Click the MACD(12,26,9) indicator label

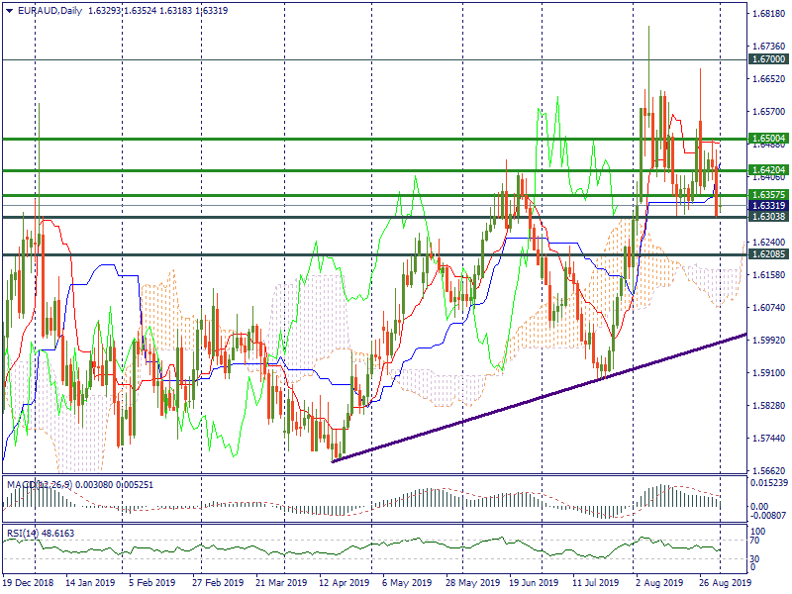point(45,484)
